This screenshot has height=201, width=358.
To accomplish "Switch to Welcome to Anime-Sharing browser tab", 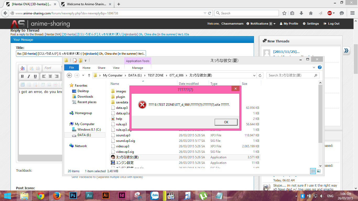I will point(86,4).
